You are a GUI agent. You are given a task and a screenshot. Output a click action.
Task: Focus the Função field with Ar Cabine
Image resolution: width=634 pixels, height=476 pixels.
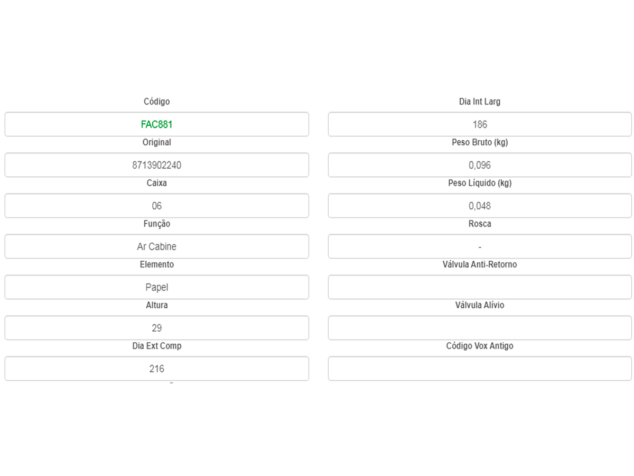pos(156,246)
